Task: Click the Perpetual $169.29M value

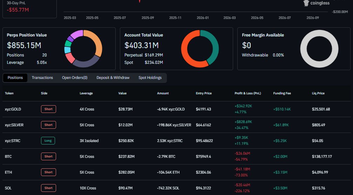Action: coord(154,55)
